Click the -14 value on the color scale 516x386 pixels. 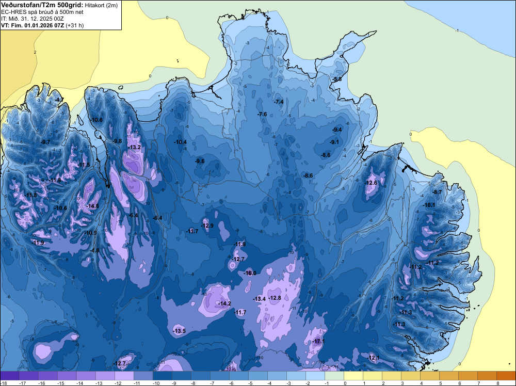79,383
